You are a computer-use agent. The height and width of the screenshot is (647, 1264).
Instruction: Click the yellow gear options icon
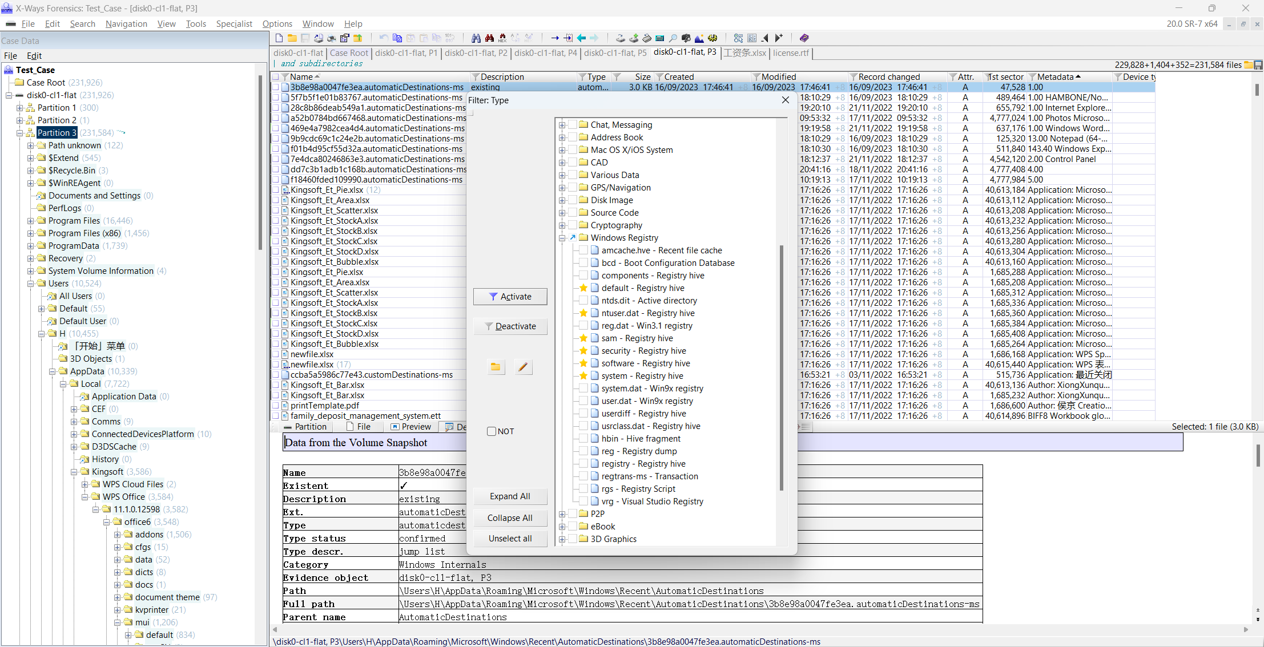(x=712, y=38)
